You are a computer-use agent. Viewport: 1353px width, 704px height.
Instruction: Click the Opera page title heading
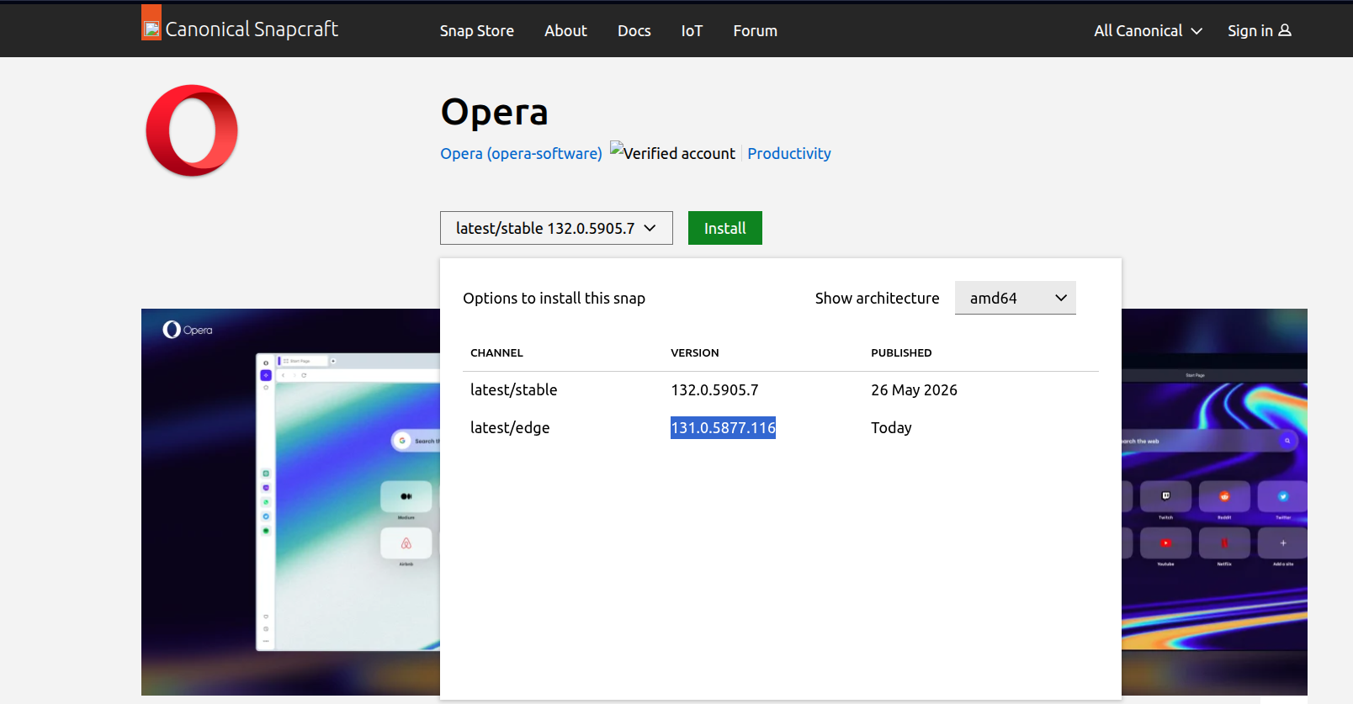494,112
